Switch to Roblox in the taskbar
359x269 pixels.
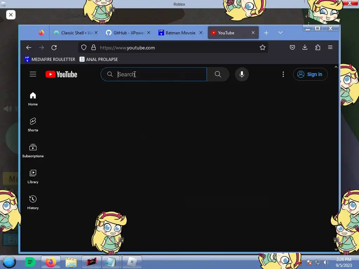132,262
